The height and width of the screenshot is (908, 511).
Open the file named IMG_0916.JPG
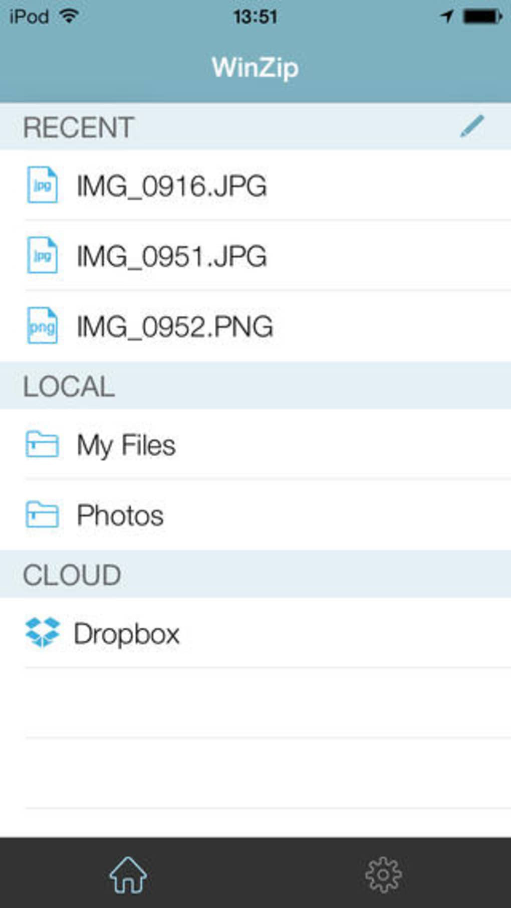pyautogui.click(x=171, y=186)
